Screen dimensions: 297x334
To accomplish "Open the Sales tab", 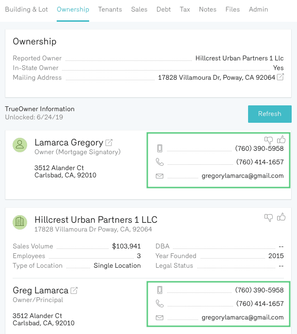I will tap(139, 9).
